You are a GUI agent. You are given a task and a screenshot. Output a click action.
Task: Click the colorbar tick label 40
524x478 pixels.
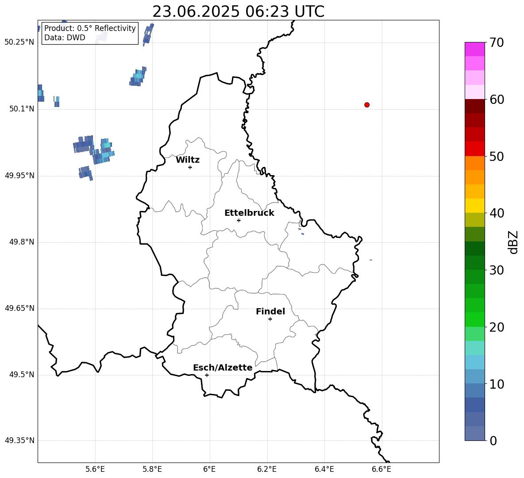497,213
